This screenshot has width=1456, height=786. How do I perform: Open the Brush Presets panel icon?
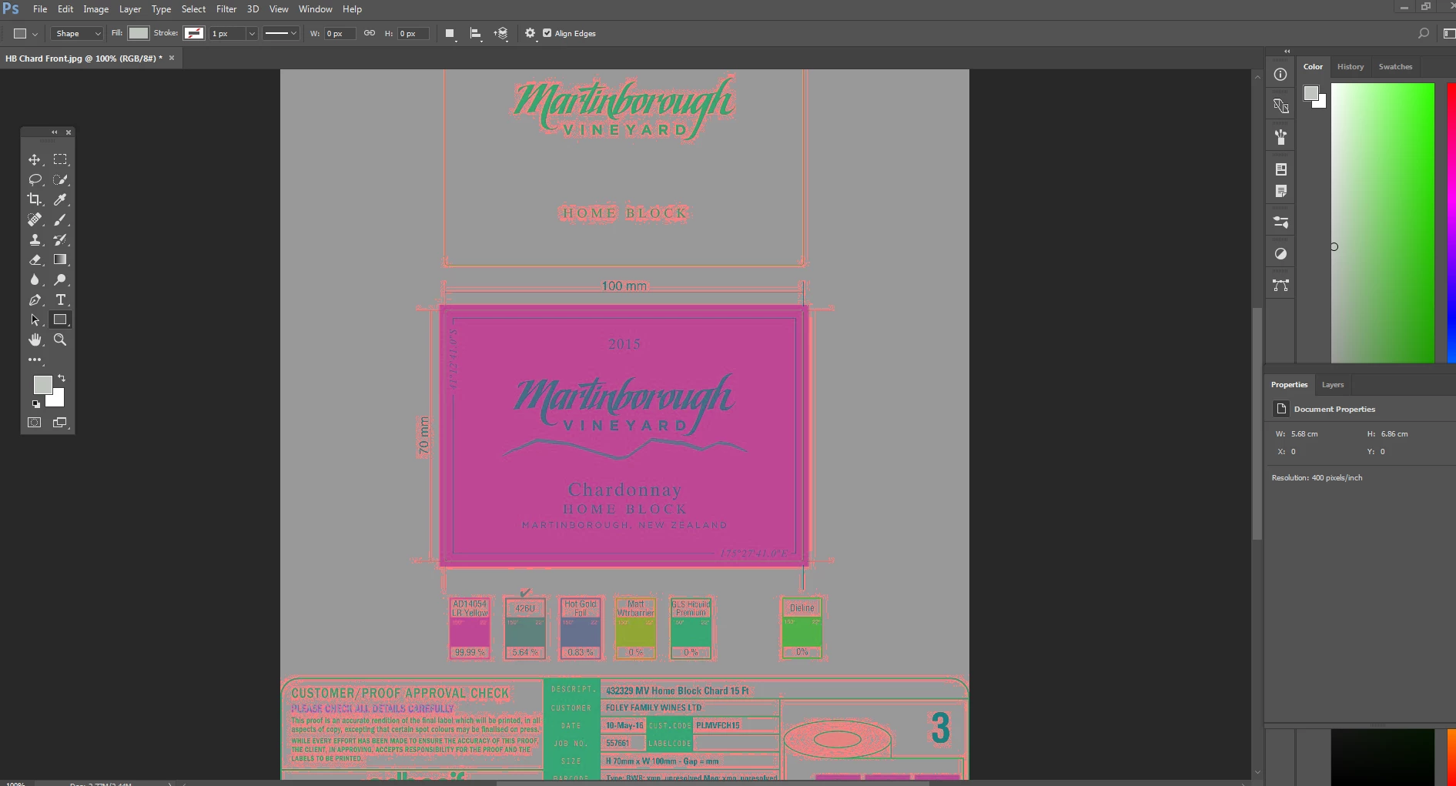[x=1280, y=137]
